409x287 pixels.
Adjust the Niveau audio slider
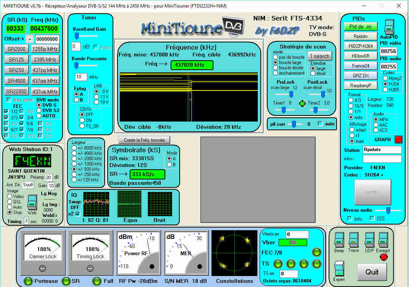(x=389, y=211)
